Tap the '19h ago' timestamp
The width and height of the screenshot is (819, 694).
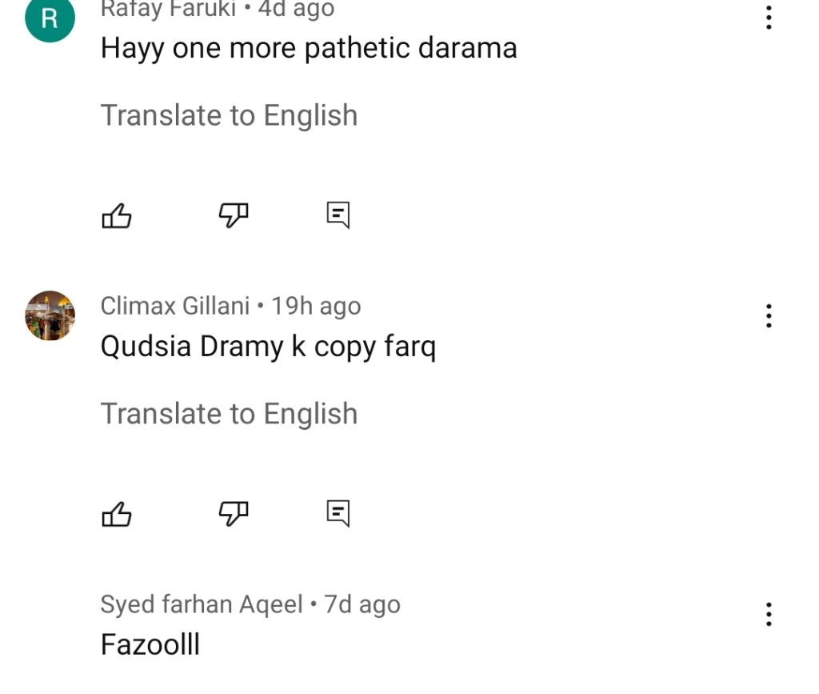point(316,307)
